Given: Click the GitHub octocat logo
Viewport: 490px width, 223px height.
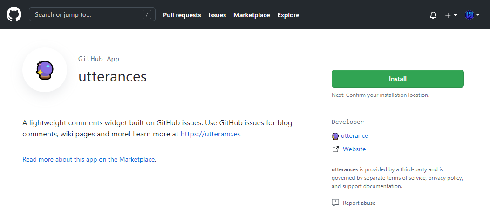Looking at the screenshot, I should [x=14, y=14].
